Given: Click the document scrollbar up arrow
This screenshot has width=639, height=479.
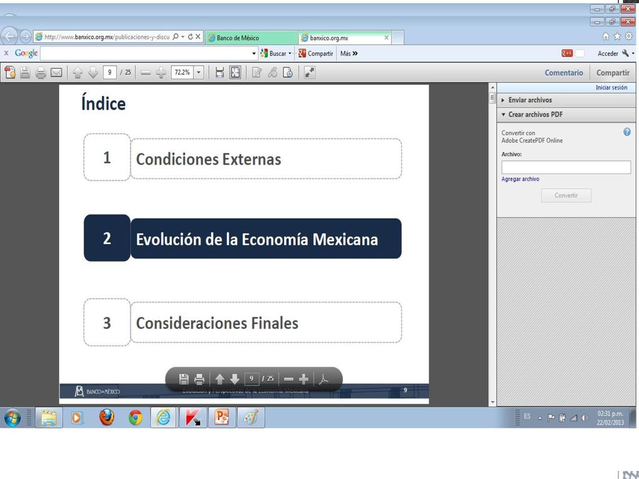Looking at the screenshot, I should (492, 87).
